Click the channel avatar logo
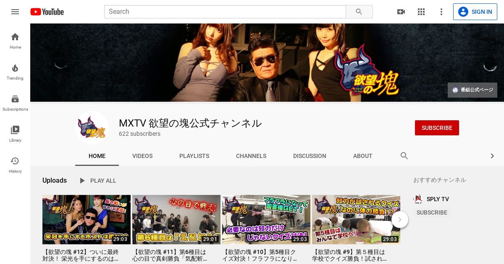504x264 pixels. 92,128
